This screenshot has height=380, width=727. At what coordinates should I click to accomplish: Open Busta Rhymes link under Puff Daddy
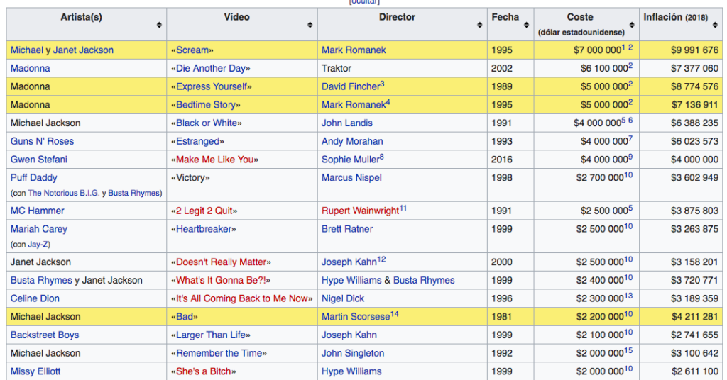coord(133,193)
